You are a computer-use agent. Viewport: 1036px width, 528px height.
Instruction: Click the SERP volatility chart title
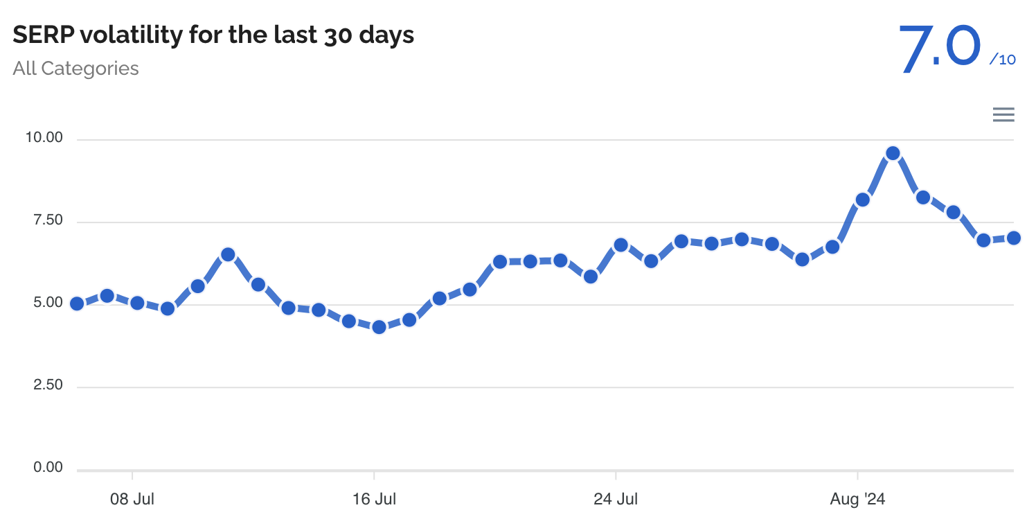click(x=213, y=35)
